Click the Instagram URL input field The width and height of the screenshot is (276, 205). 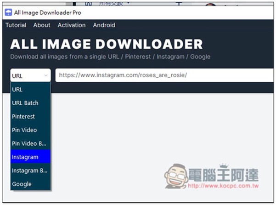pos(164,75)
